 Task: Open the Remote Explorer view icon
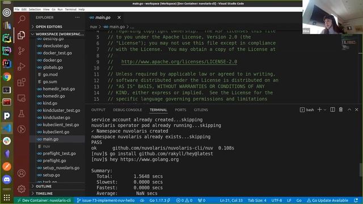(22, 98)
